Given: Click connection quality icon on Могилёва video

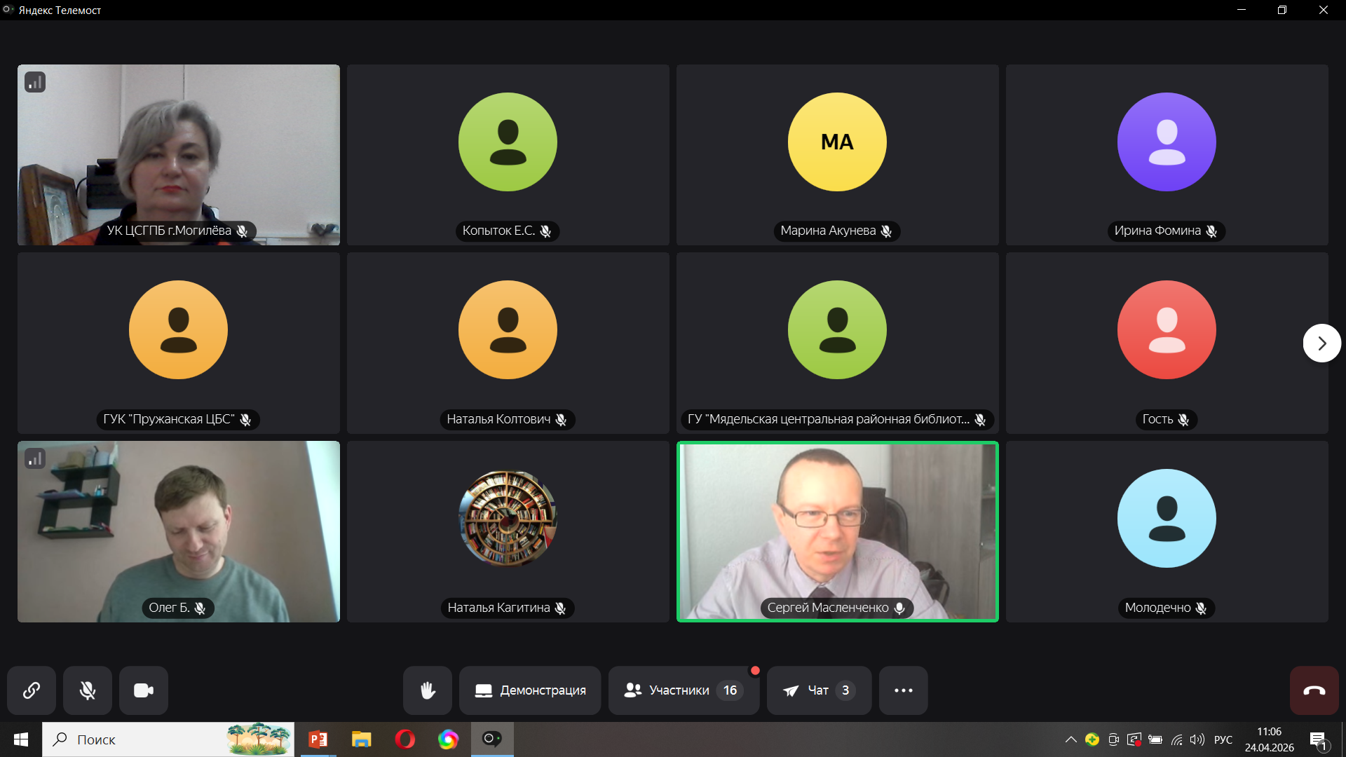Looking at the screenshot, I should pyautogui.click(x=35, y=83).
